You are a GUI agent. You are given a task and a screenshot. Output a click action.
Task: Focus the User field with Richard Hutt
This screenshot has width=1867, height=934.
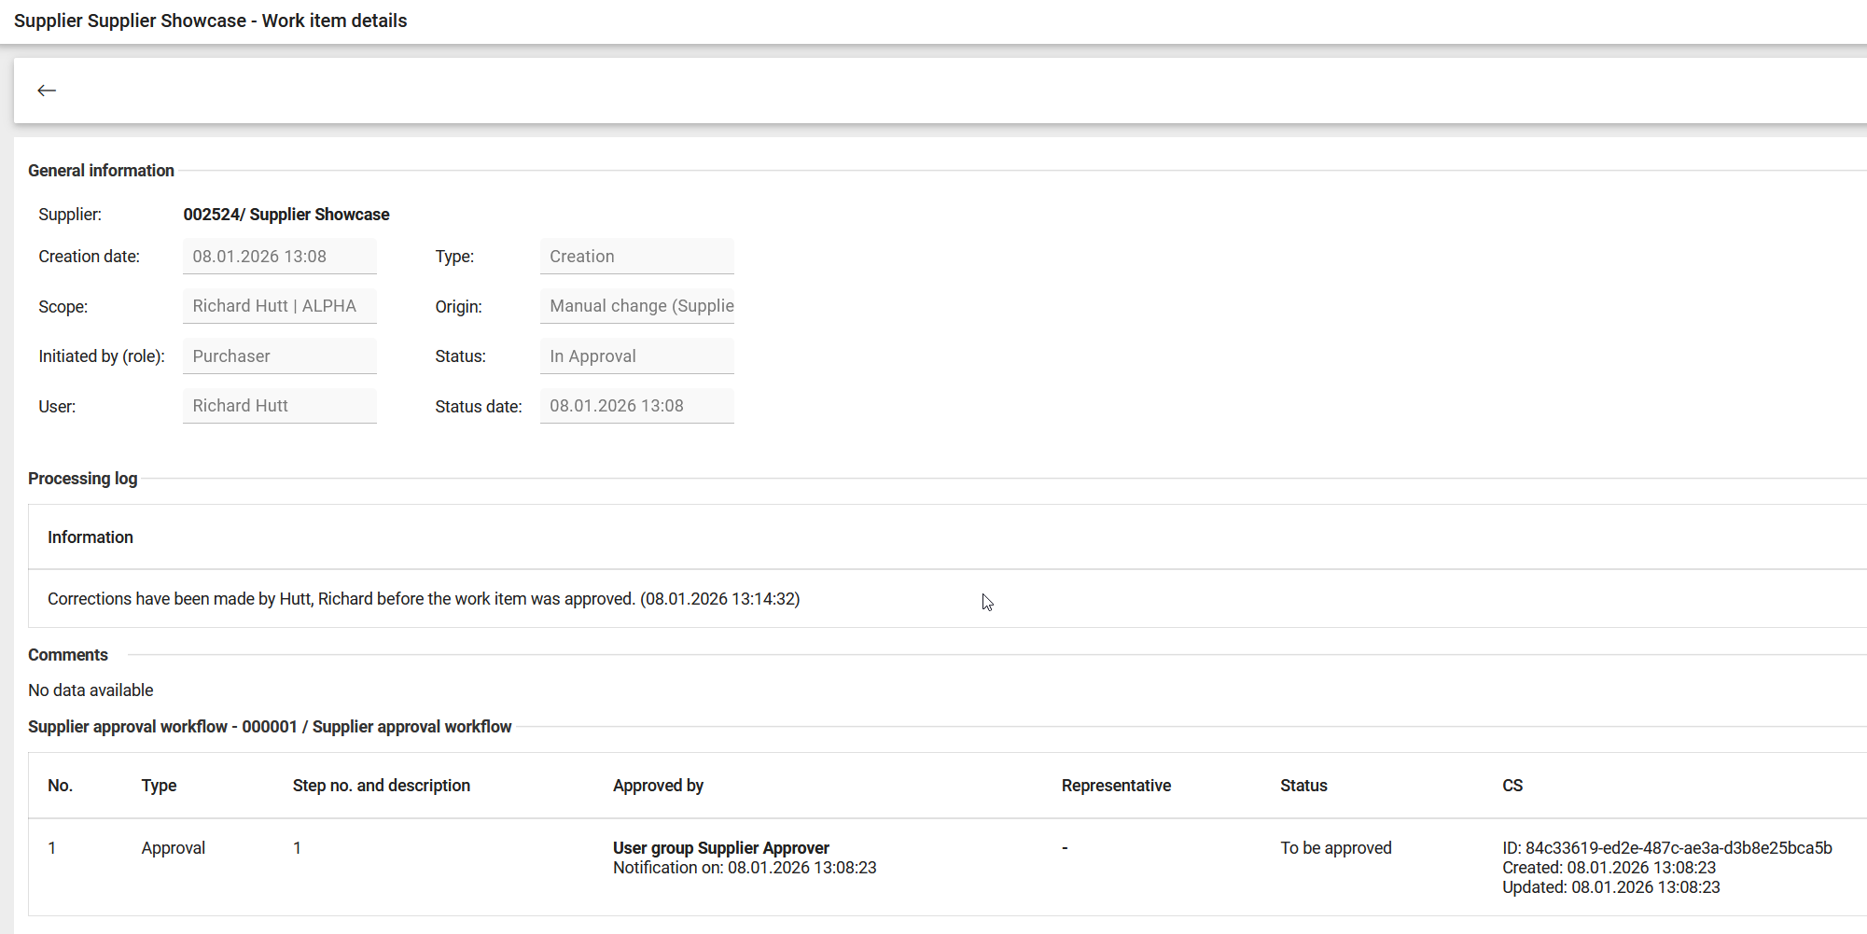point(279,406)
